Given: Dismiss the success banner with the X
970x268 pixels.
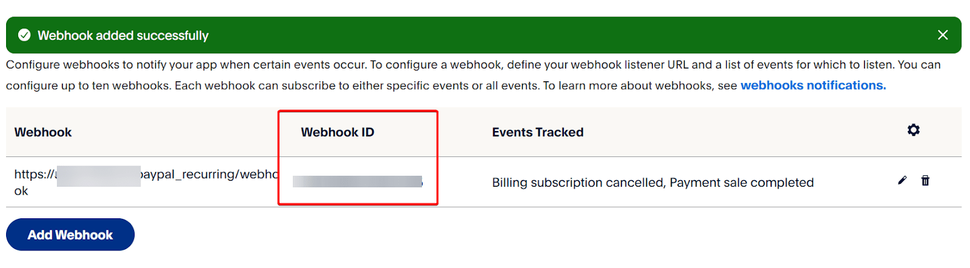Looking at the screenshot, I should coord(943,35).
